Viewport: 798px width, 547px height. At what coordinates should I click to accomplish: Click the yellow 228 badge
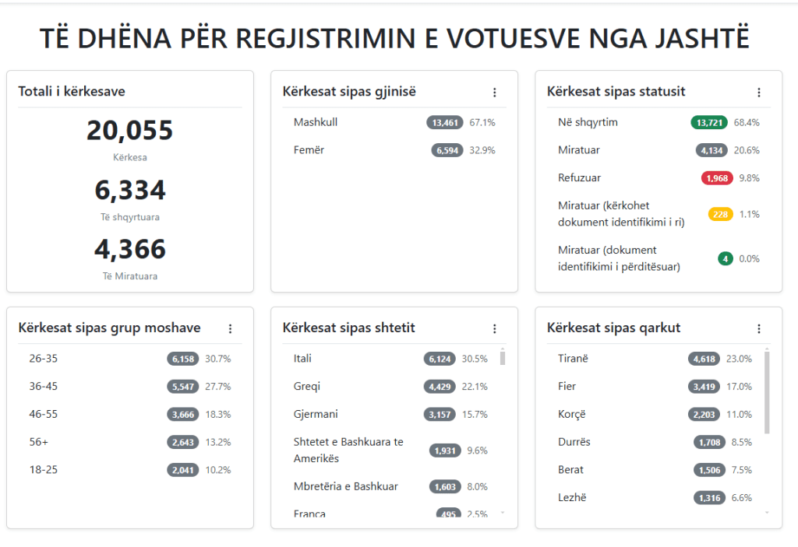[x=721, y=214]
